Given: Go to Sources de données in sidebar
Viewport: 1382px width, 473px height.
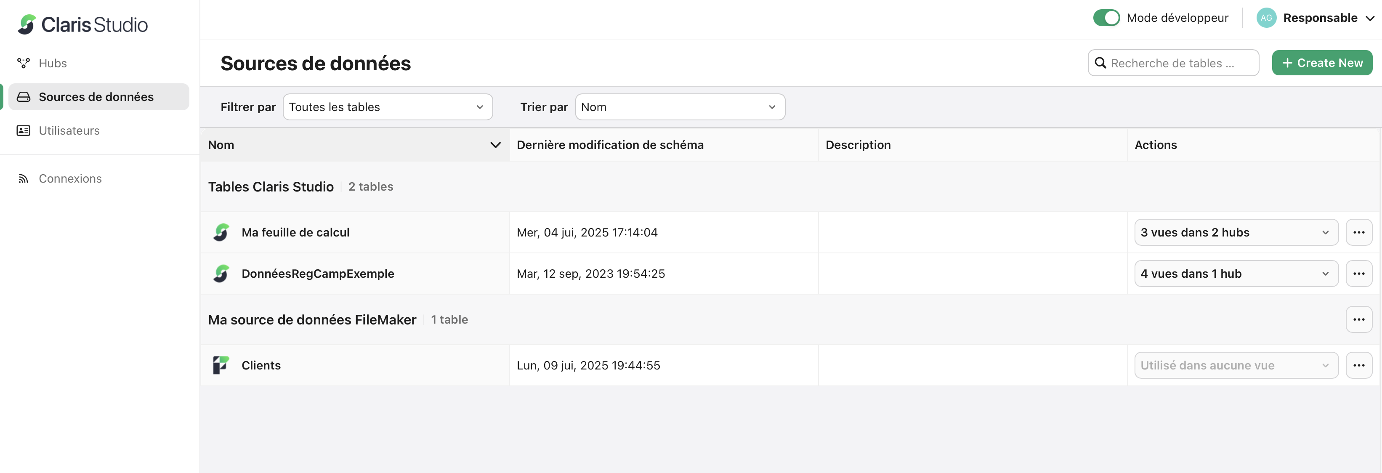Looking at the screenshot, I should coord(96,97).
